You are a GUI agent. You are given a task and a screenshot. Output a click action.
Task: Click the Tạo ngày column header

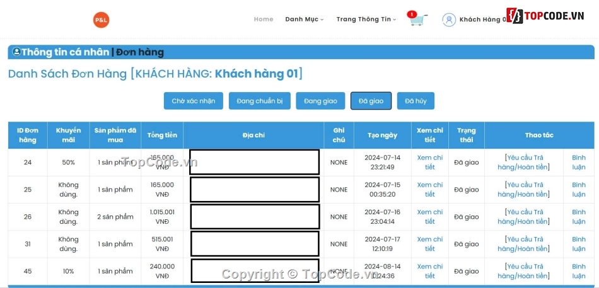point(382,135)
